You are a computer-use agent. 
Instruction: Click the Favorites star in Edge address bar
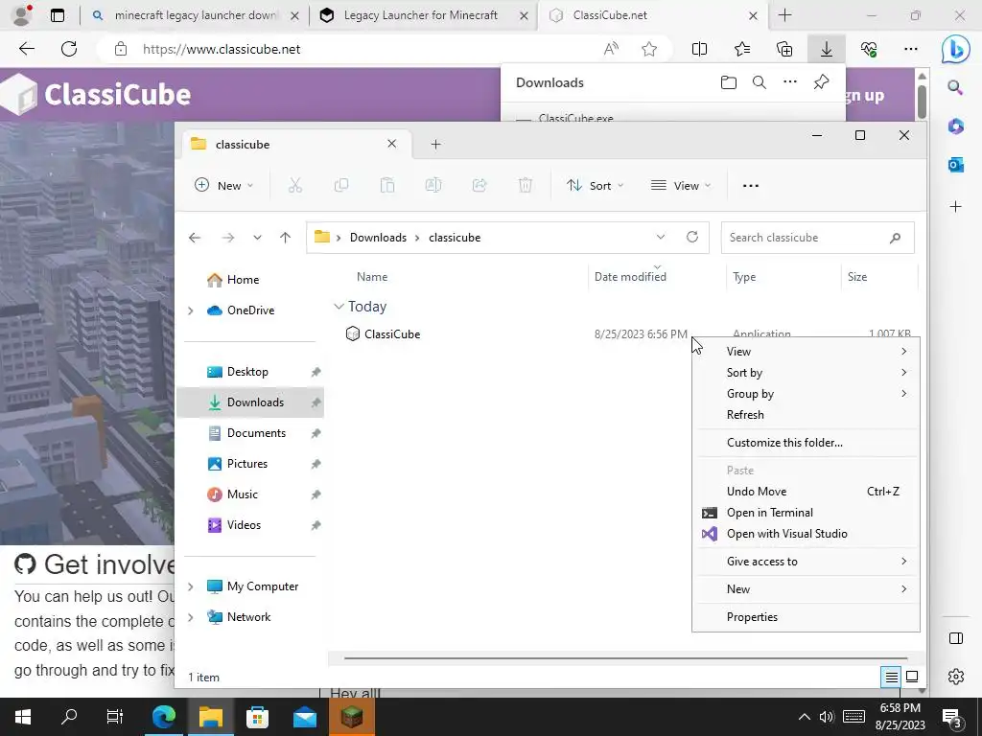[x=649, y=49]
